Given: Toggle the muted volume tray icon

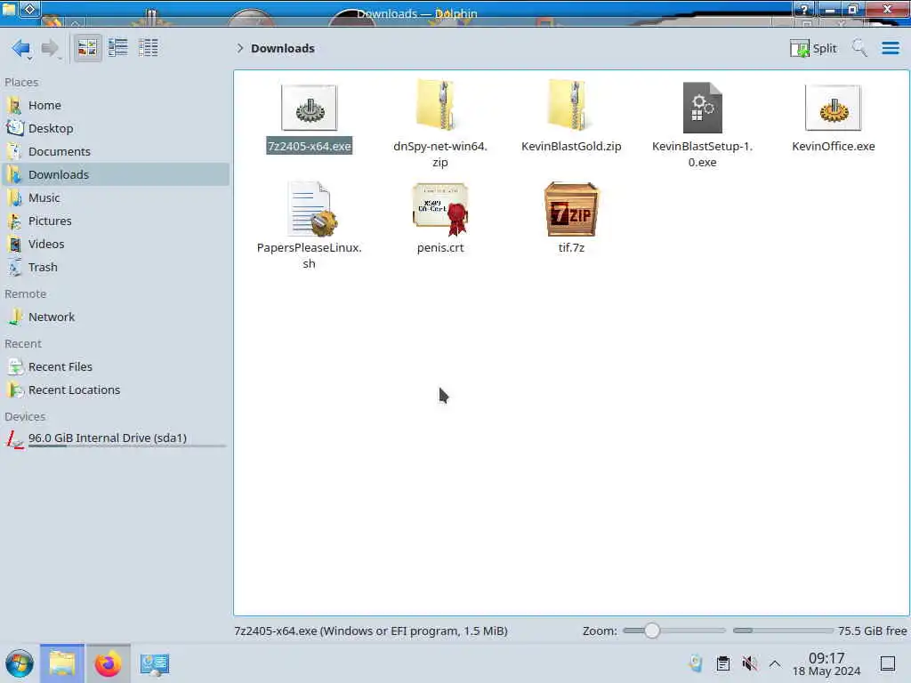Looking at the screenshot, I should pyautogui.click(x=749, y=663).
